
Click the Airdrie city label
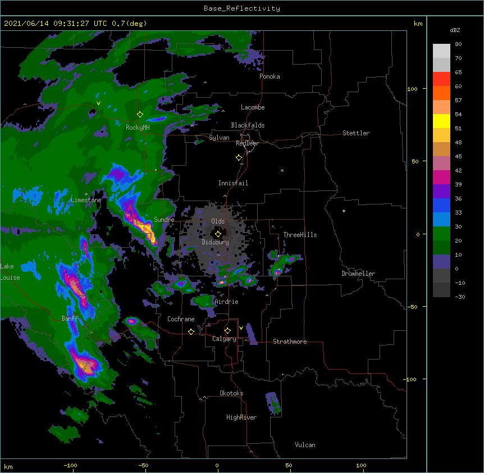click(227, 302)
